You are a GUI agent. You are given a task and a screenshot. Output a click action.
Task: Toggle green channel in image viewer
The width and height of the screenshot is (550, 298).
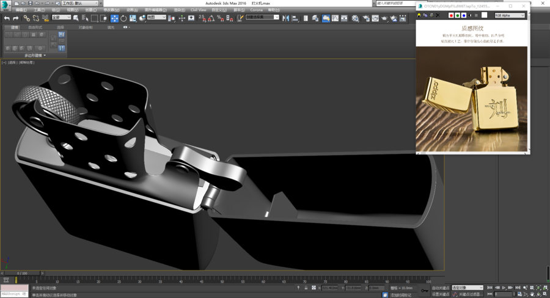pos(457,15)
